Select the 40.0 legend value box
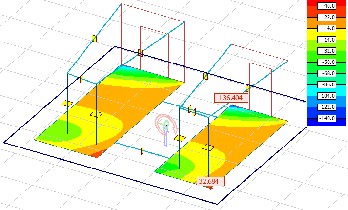 327,6
